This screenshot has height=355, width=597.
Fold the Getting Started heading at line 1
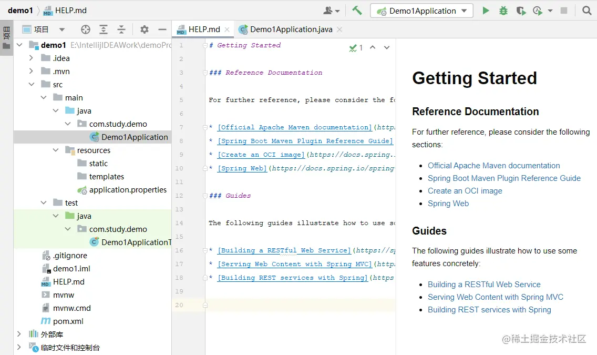click(x=205, y=45)
